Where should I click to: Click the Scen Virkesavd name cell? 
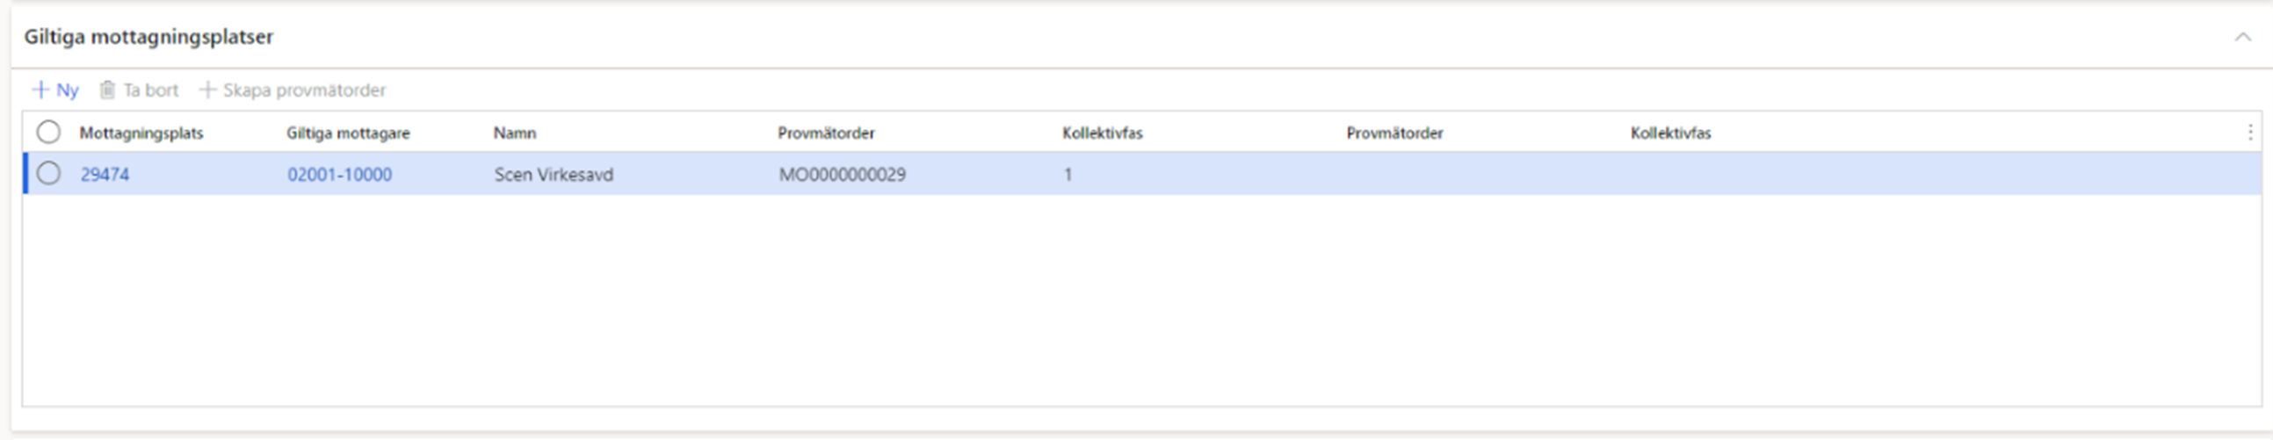click(554, 175)
